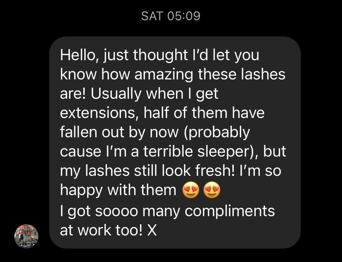This screenshot has width=342, height=262.
Task: Tap the word "work" in the message
Action: coord(93,230)
